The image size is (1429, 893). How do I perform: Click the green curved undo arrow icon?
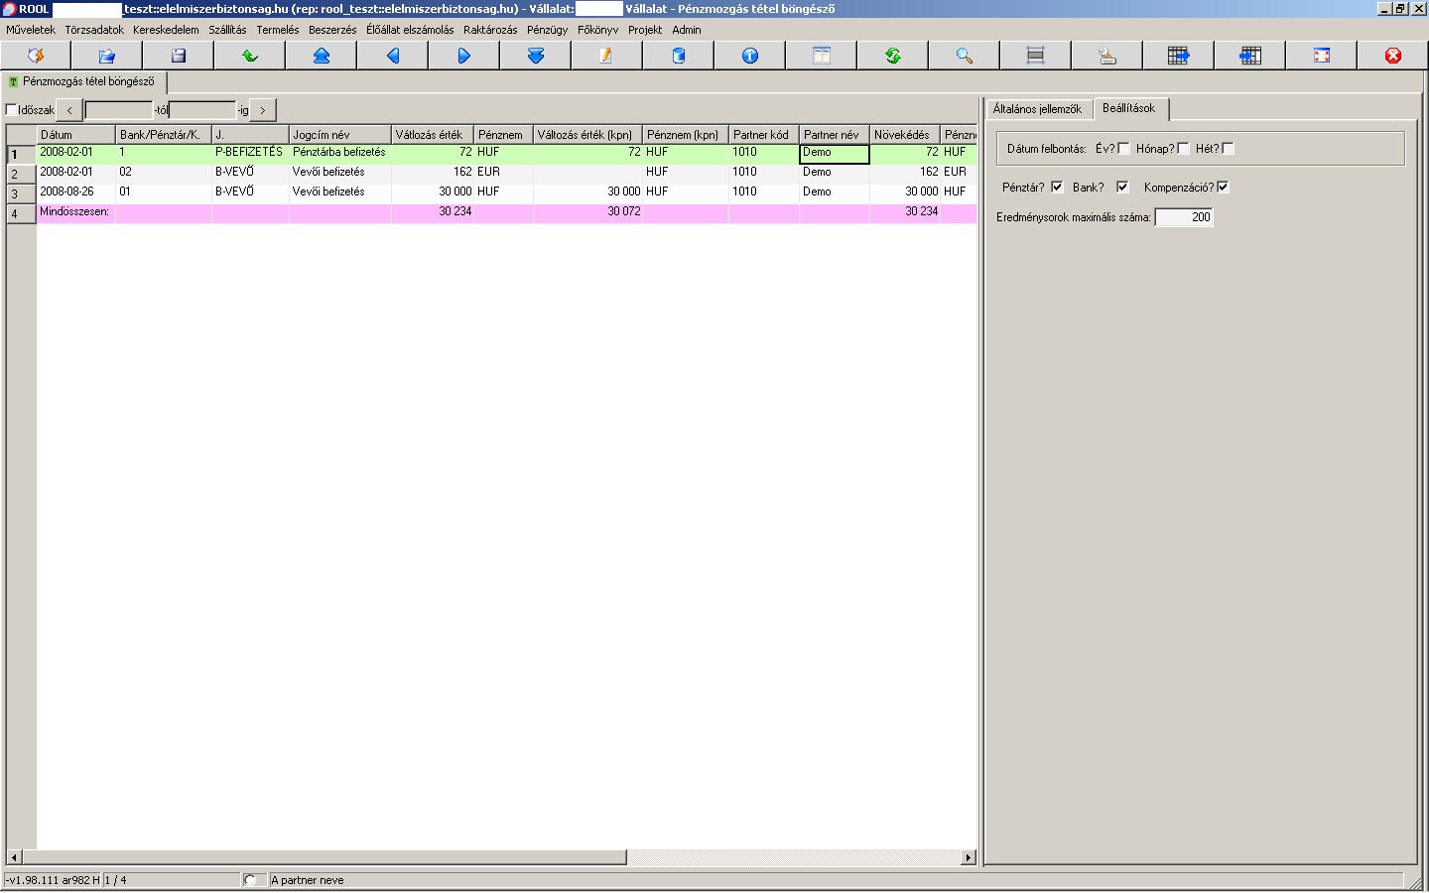tap(250, 56)
